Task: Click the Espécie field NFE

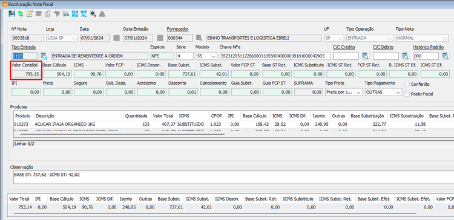Action: tap(162, 56)
